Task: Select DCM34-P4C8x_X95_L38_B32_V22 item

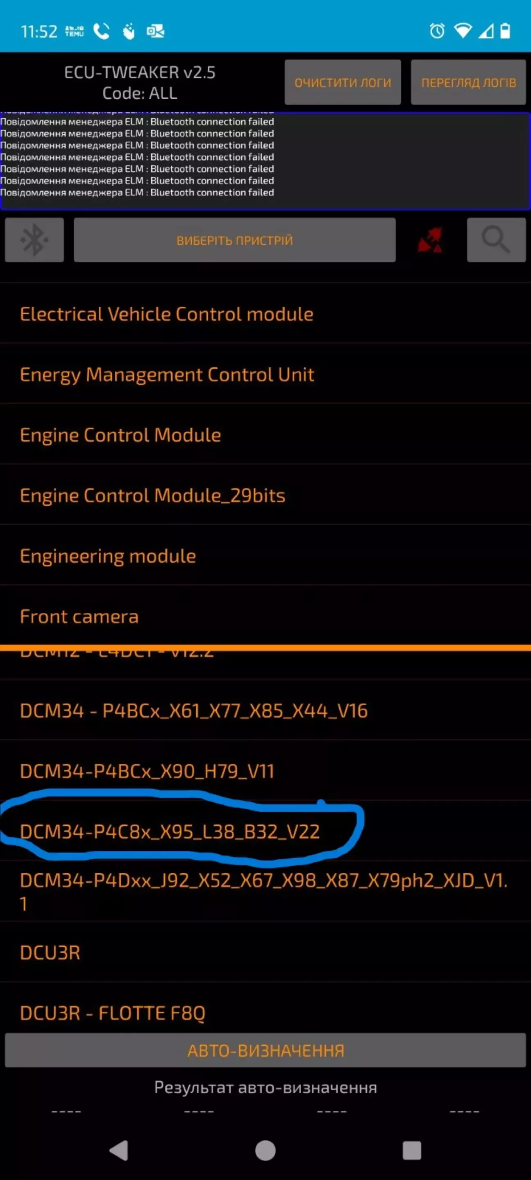Action: click(x=265, y=831)
